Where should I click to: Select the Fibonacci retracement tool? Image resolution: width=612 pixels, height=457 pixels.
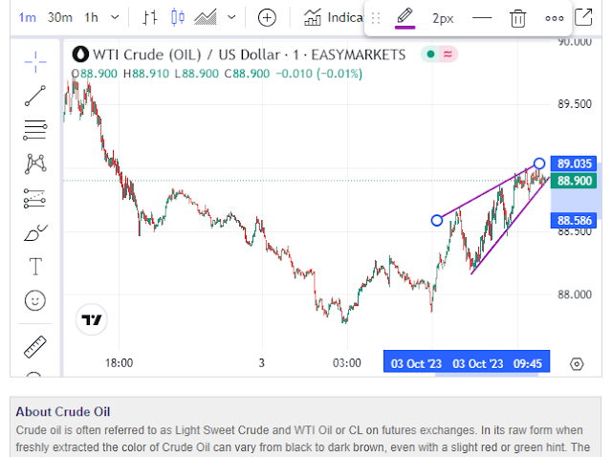coord(35,130)
